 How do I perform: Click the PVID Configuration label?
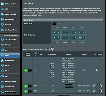(x=30, y=35)
